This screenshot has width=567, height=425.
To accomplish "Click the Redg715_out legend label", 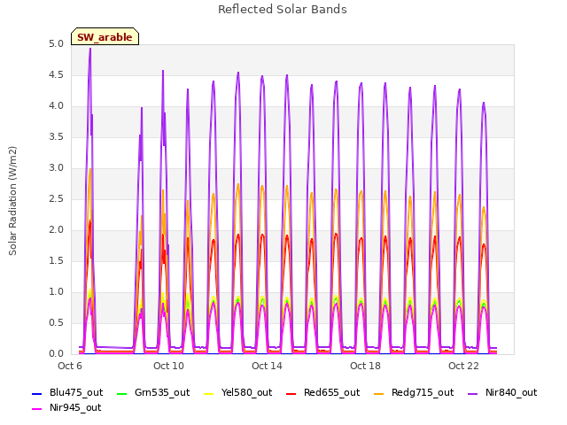I will [x=423, y=392].
